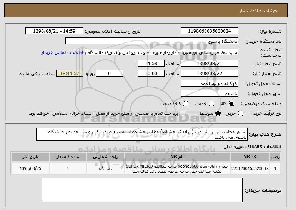Select the جزیی purchase process radio
296x210 pixels.
[x=241, y=114]
